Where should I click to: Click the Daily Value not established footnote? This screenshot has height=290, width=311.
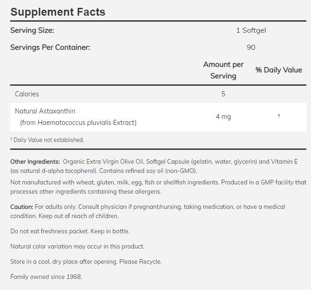[48, 140]
